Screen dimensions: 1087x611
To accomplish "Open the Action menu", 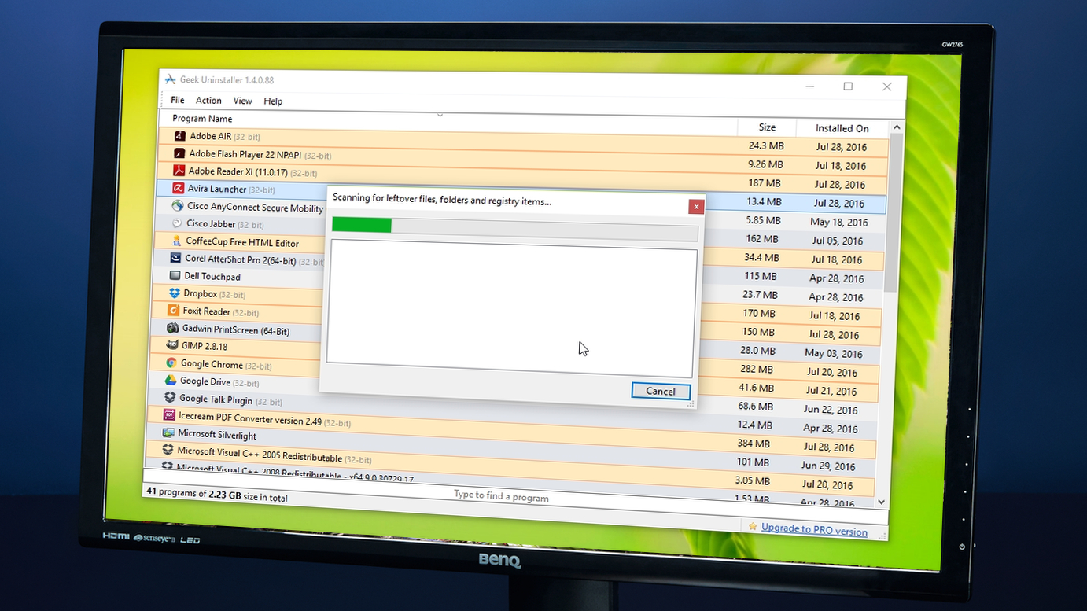I will click(x=208, y=101).
